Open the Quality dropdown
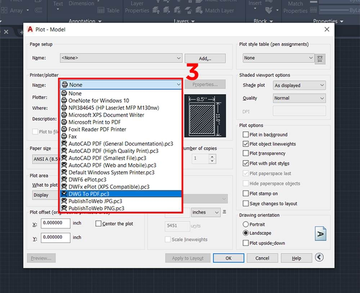 pos(299,98)
